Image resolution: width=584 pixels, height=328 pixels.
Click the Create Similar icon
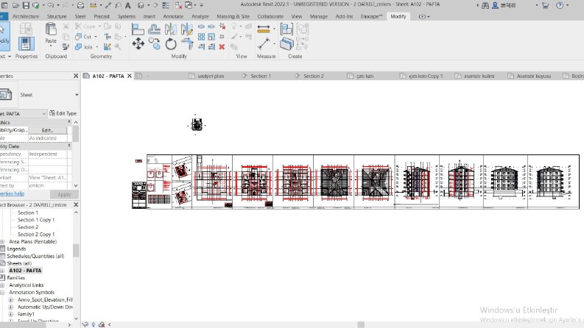pos(286,44)
